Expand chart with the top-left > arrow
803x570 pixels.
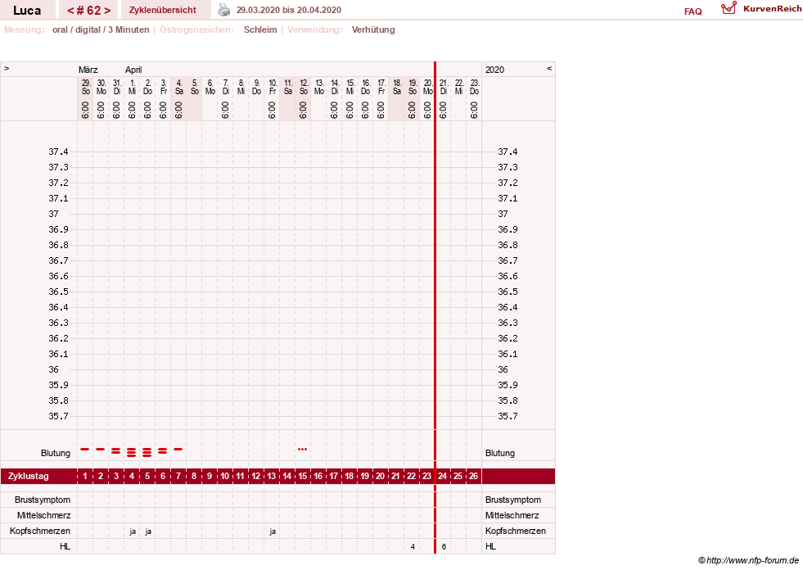click(x=7, y=69)
